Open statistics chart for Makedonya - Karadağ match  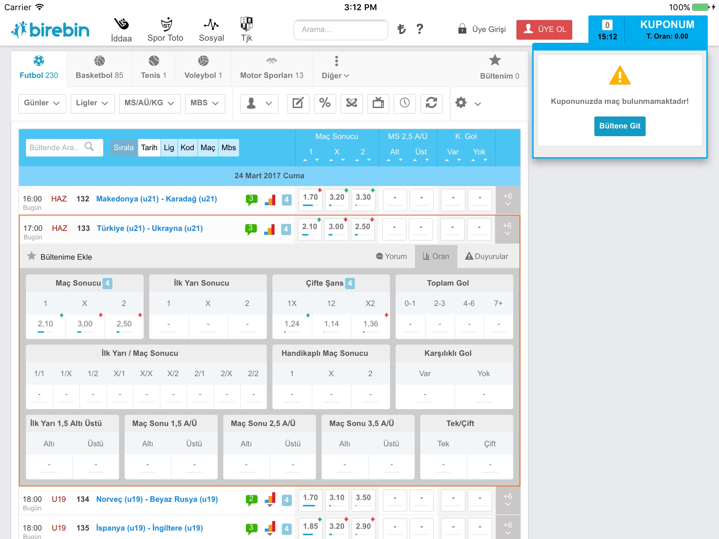pyautogui.click(x=270, y=200)
